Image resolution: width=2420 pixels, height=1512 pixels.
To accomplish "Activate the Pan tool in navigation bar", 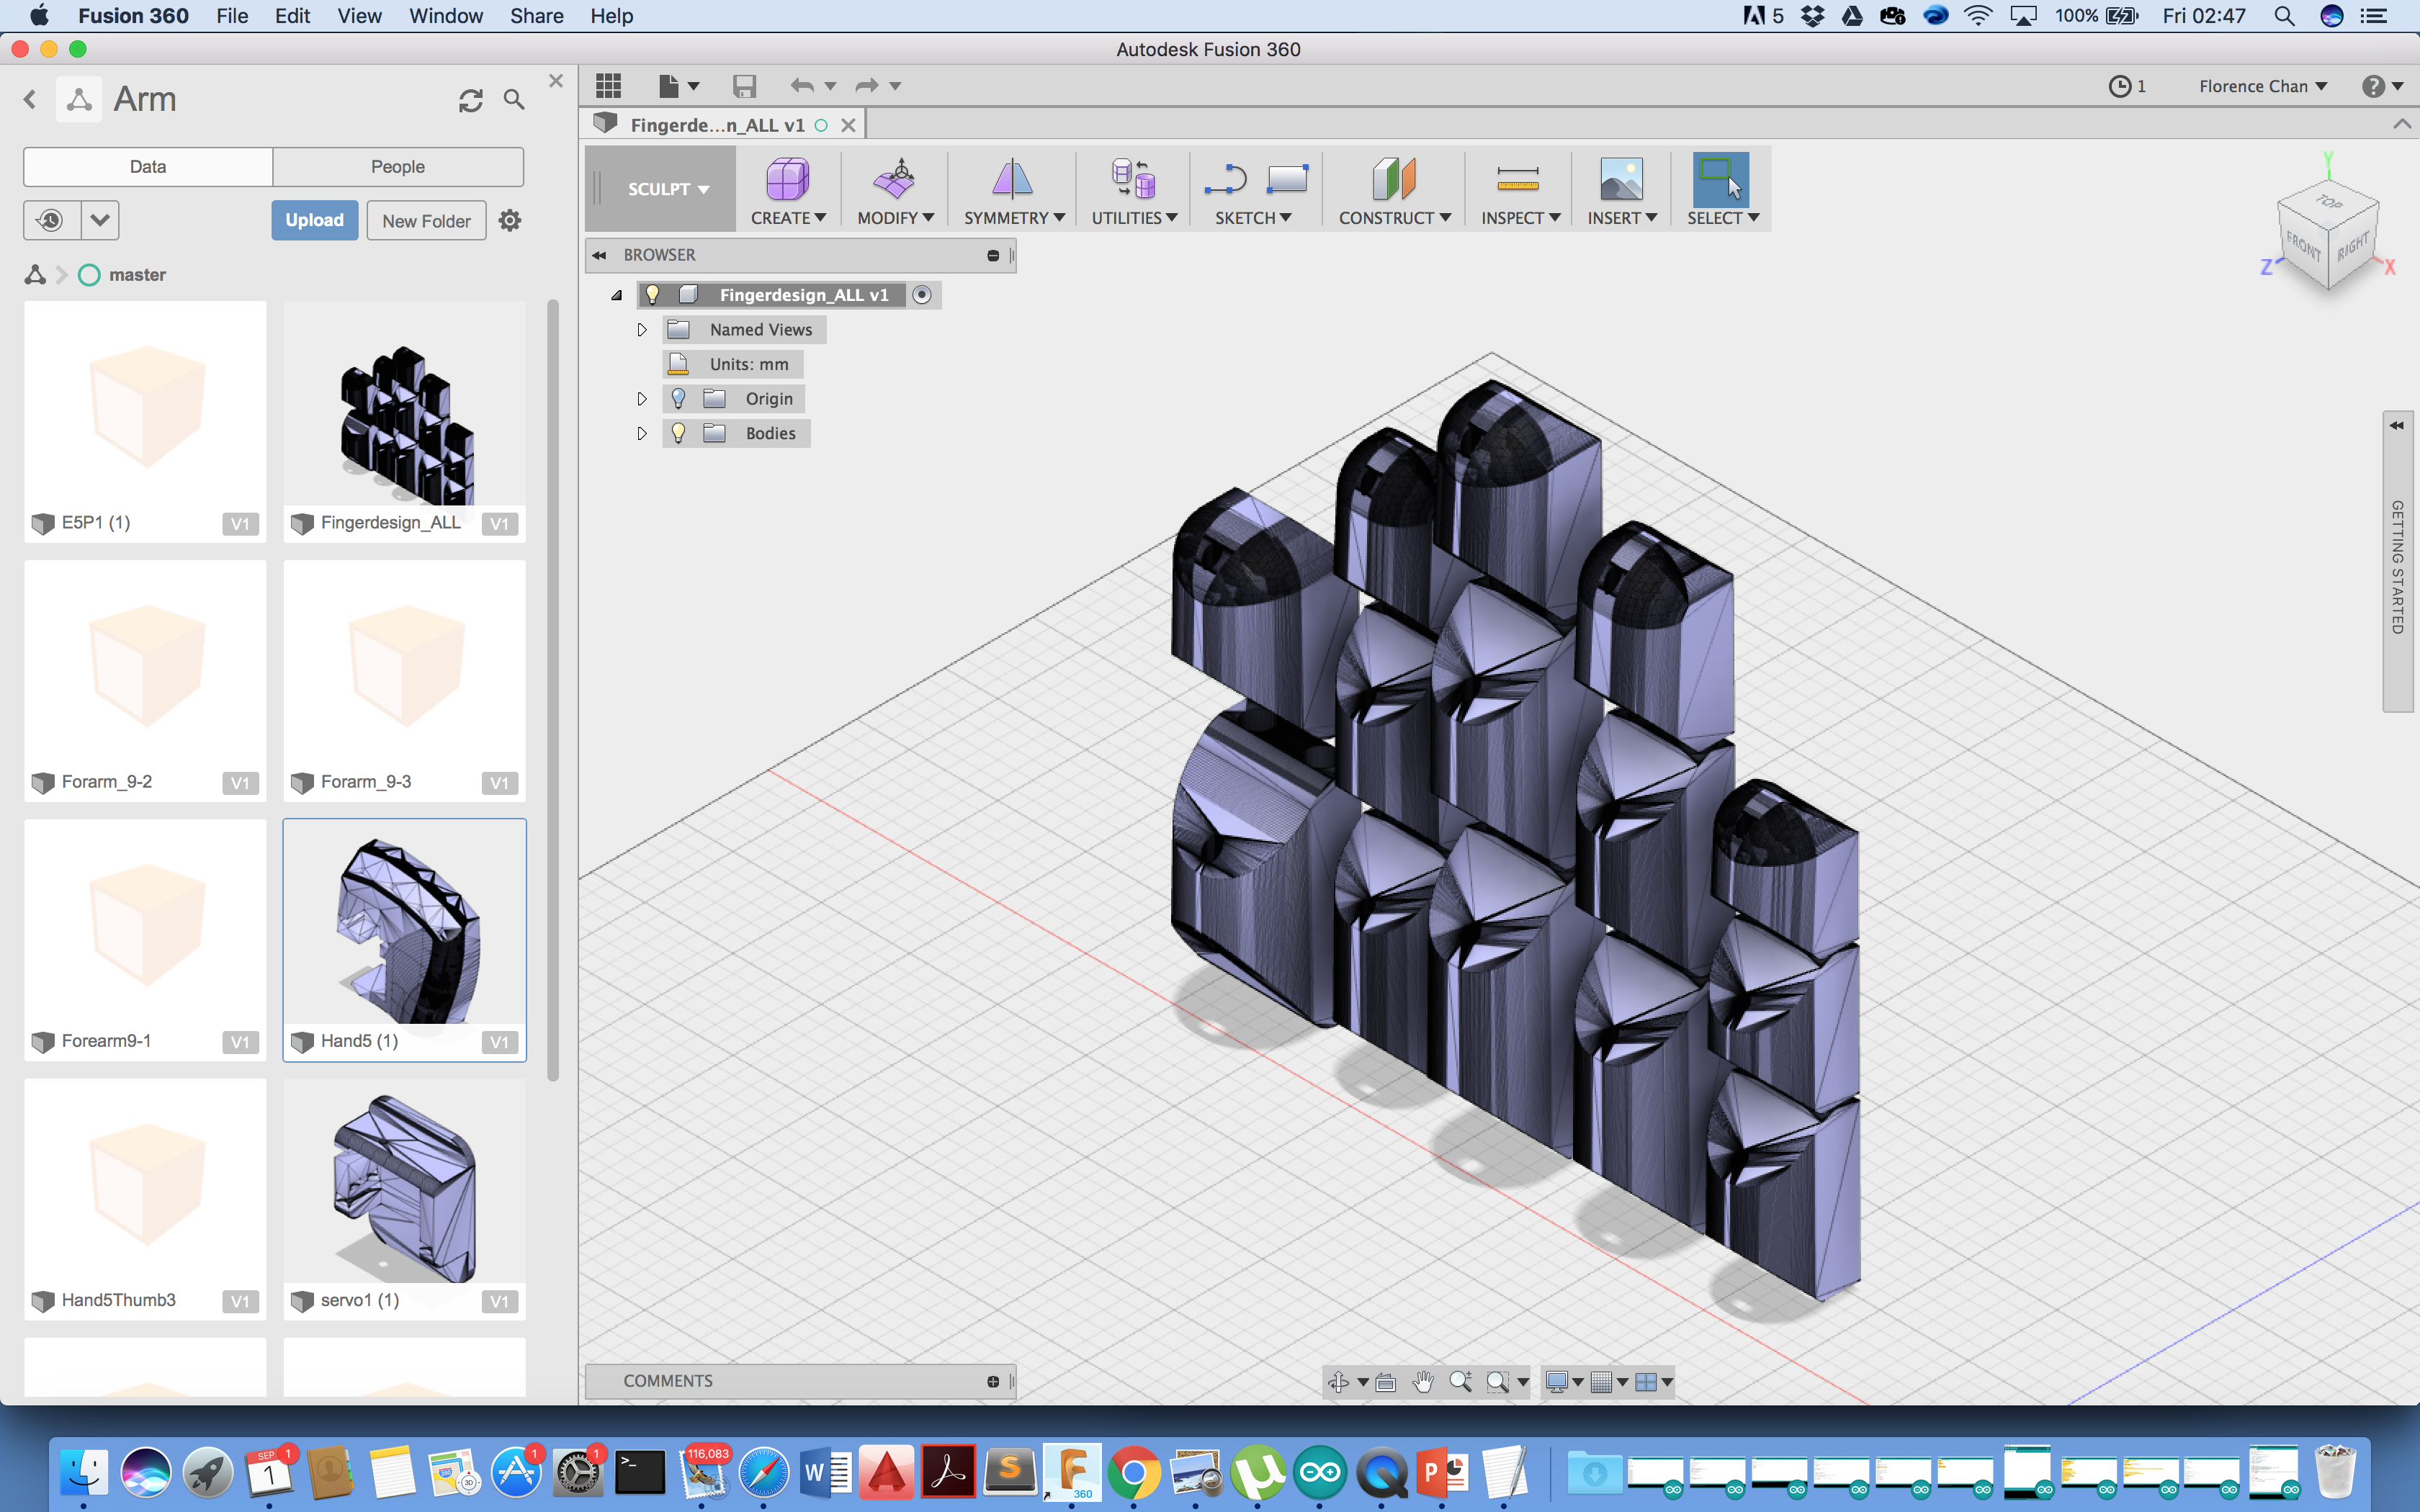I will pos(1423,1381).
